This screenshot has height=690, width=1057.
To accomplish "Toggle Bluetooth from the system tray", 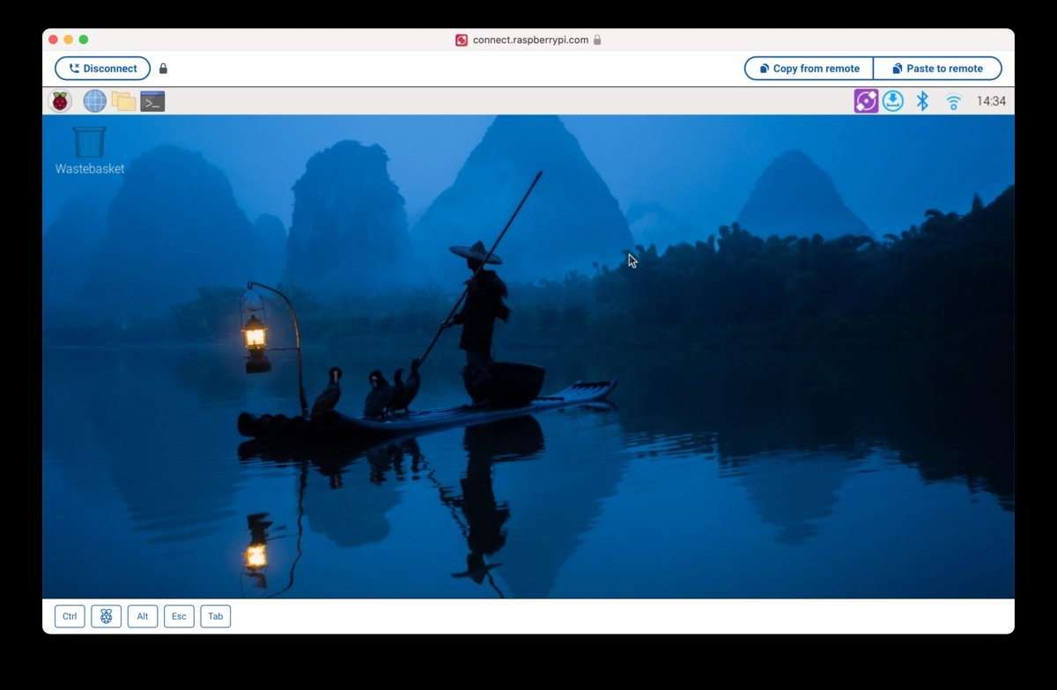I will click(922, 100).
